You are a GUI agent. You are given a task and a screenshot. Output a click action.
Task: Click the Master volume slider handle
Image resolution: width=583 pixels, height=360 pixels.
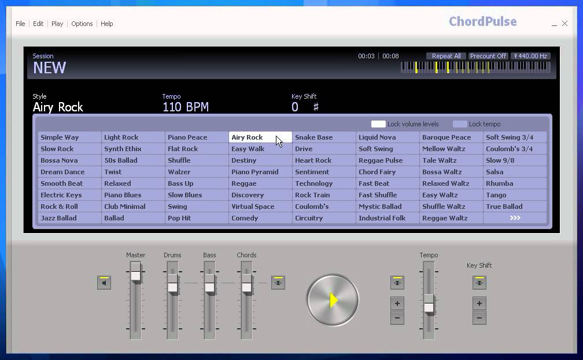[135, 272]
